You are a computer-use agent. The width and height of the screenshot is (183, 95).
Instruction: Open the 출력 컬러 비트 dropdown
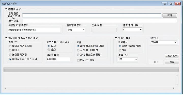coord(132,30)
